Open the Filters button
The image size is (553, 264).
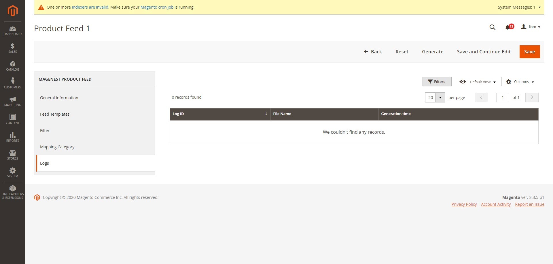437,82
